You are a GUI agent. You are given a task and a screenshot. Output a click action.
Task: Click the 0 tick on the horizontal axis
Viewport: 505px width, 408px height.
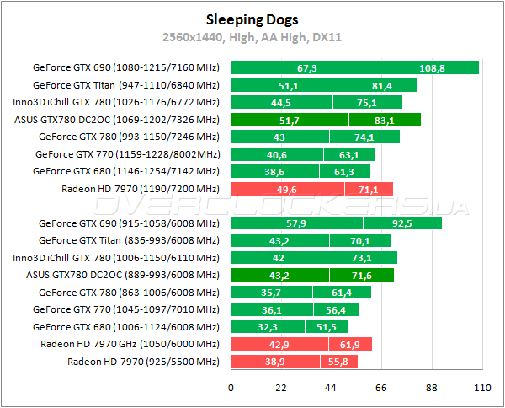(x=231, y=387)
